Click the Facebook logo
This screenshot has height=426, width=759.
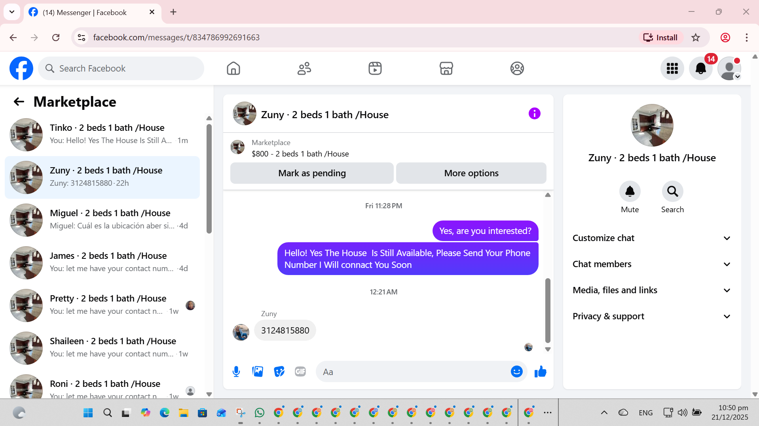pos(21,68)
